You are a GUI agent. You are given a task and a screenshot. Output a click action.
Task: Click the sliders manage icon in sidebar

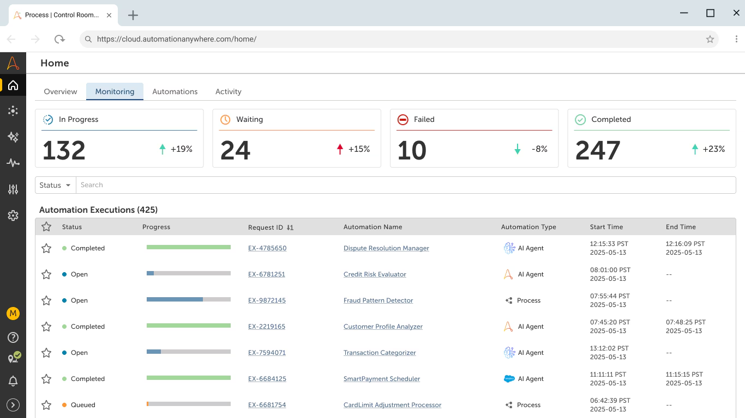click(13, 189)
